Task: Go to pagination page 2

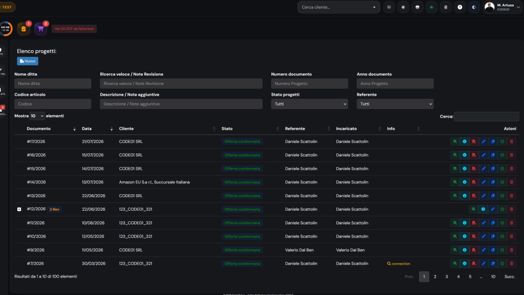Action: [435, 277]
